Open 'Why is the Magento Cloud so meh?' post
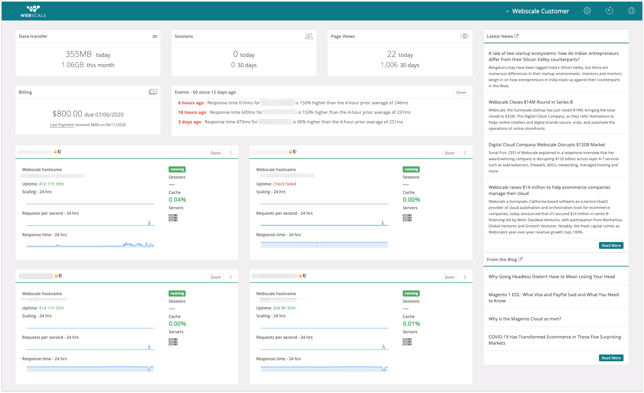 (525, 319)
